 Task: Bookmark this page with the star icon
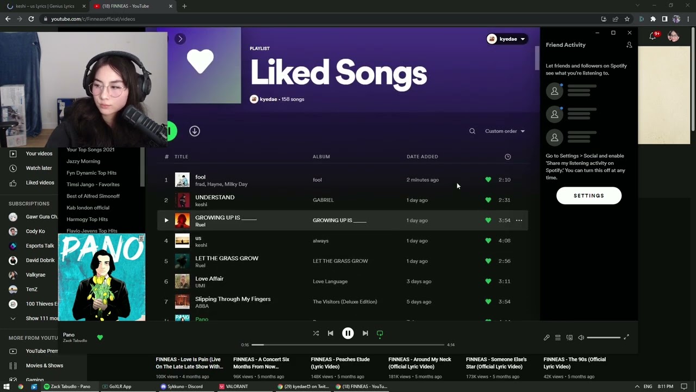point(627,19)
